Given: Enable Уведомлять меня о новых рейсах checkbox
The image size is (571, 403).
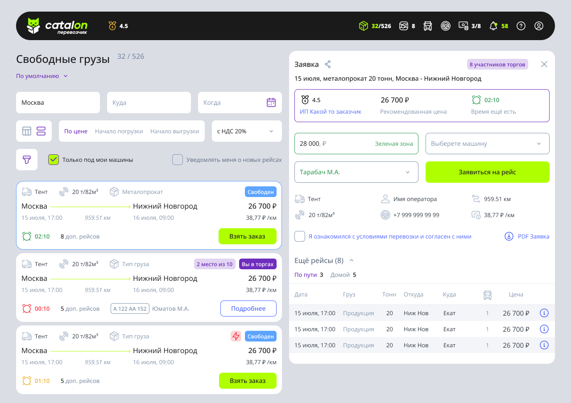Looking at the screenshot, I should tap(178, 160).
